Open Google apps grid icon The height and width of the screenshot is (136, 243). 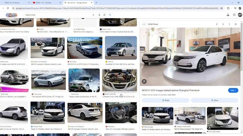234,15
